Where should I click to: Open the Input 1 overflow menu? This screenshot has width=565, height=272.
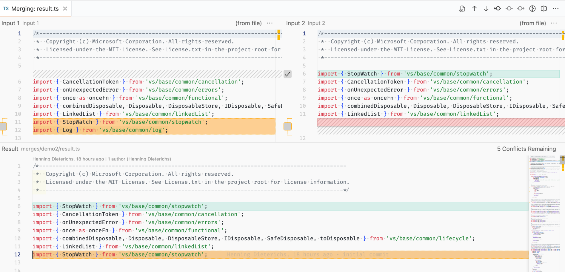(x=270, y=23)
